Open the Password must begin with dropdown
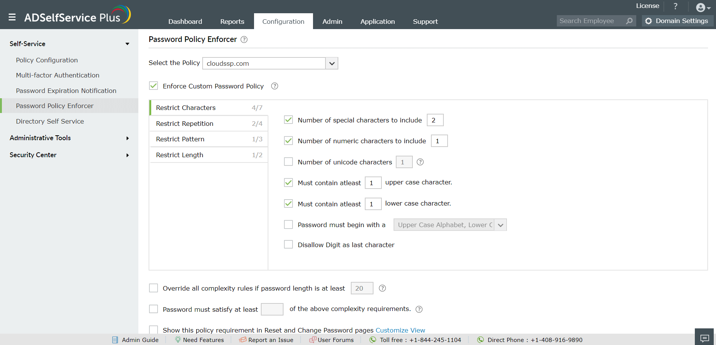This screenshot has width=716, height=345. click(x=500, y=225)
